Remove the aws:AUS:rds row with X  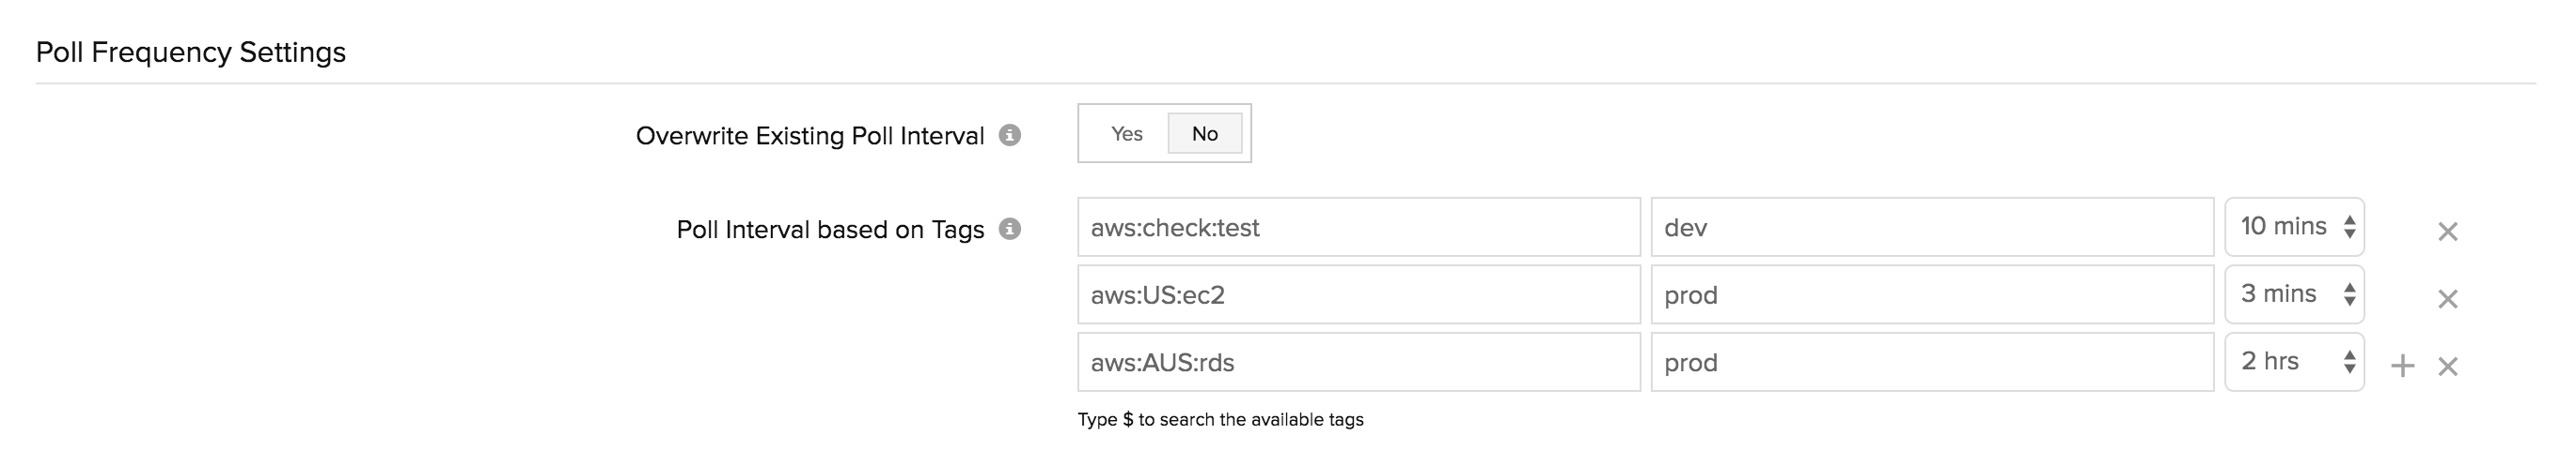point(2447,367)
